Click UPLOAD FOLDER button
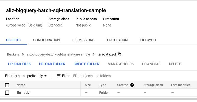197x102 pixels. point(52,64)
